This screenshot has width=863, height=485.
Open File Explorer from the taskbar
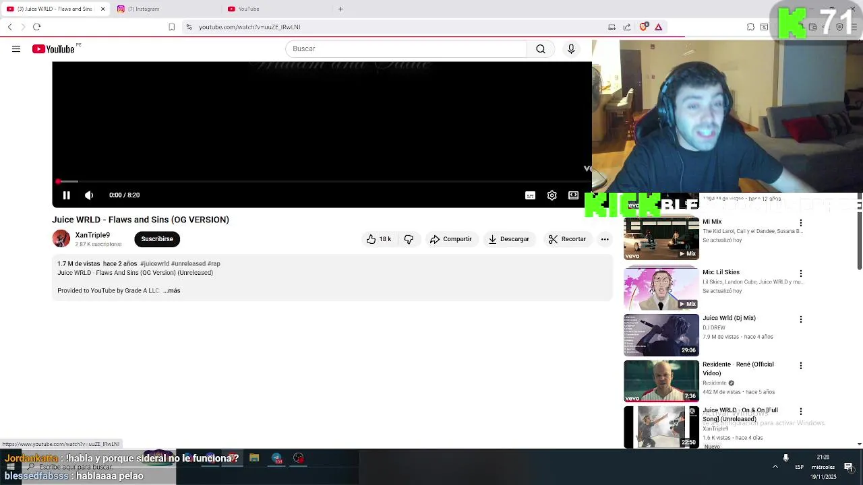tap(254, 459)
